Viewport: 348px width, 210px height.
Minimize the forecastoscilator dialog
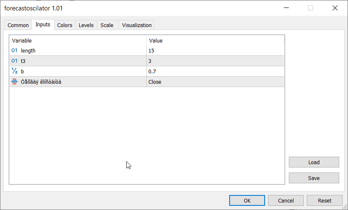tap(286, 8)
